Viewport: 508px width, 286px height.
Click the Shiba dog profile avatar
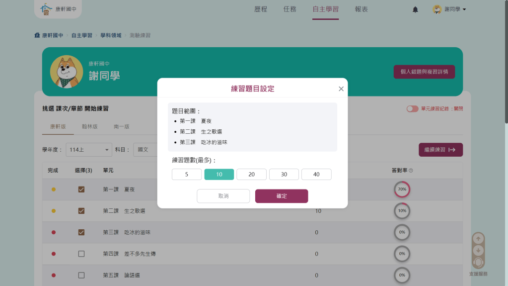[x=67, y=72]
